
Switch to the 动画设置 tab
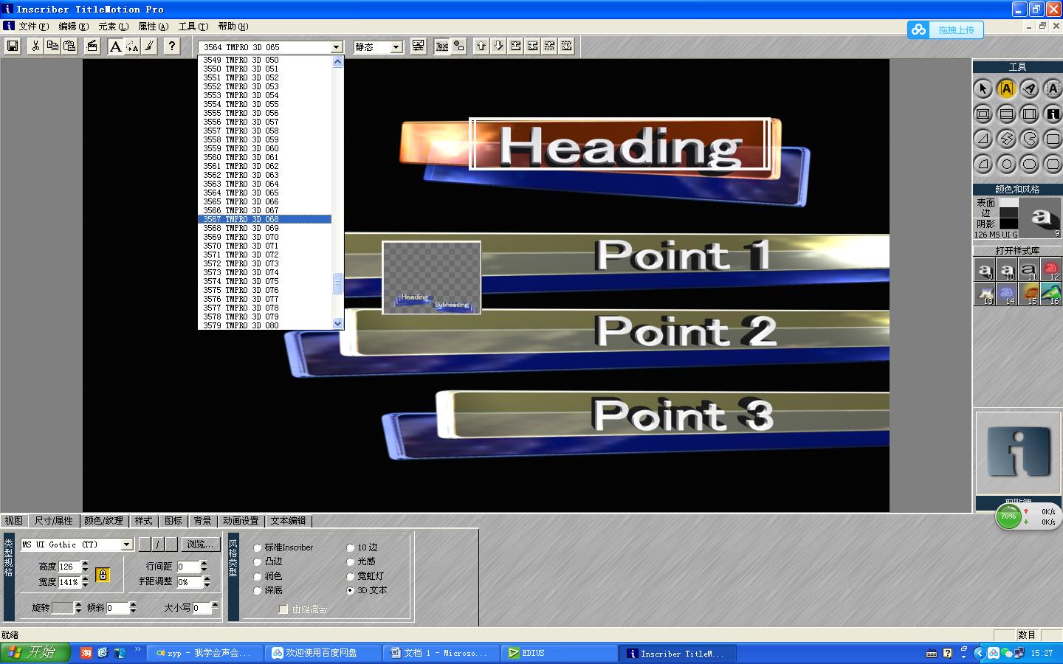point(241,521)
